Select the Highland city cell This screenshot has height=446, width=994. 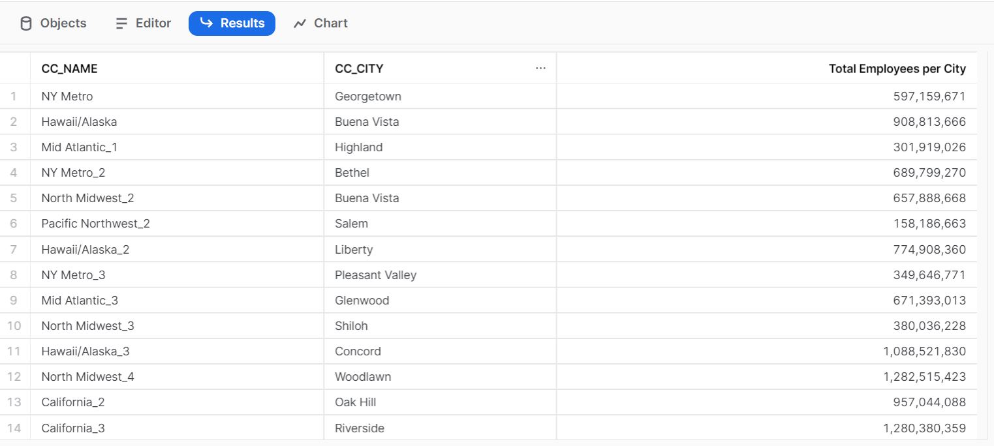440,147
